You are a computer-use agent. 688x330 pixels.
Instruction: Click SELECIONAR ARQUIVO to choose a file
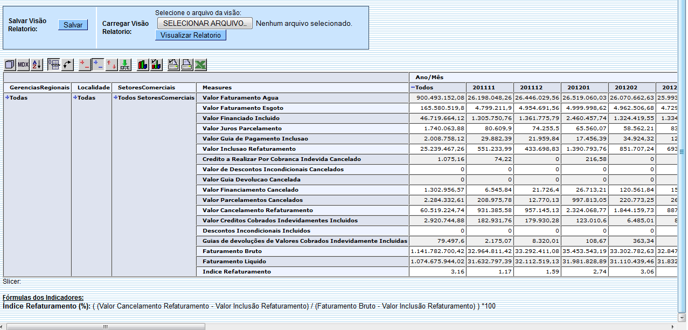click(x=204, y=23)
